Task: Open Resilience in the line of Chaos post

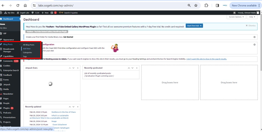Action: 64,112
